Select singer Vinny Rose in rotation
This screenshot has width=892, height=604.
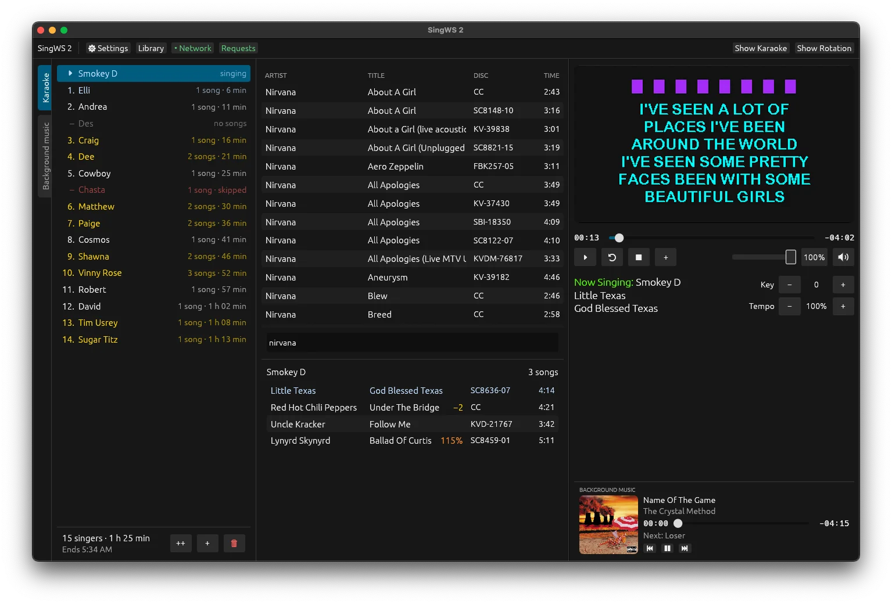154,273
